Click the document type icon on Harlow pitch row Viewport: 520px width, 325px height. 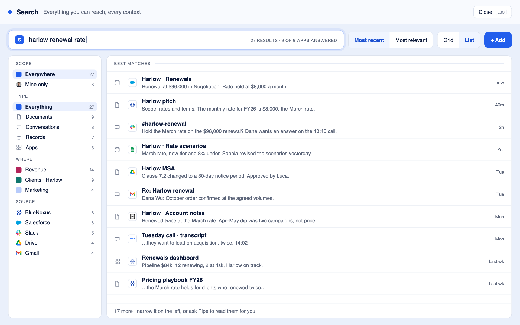click(117, 105)
